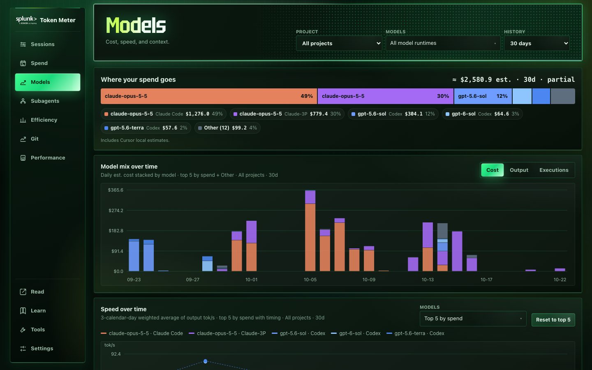Image resolution: width=592 pixels, height=370 pixels.
Task: Switch chart to Cost view
Action: 493,170
